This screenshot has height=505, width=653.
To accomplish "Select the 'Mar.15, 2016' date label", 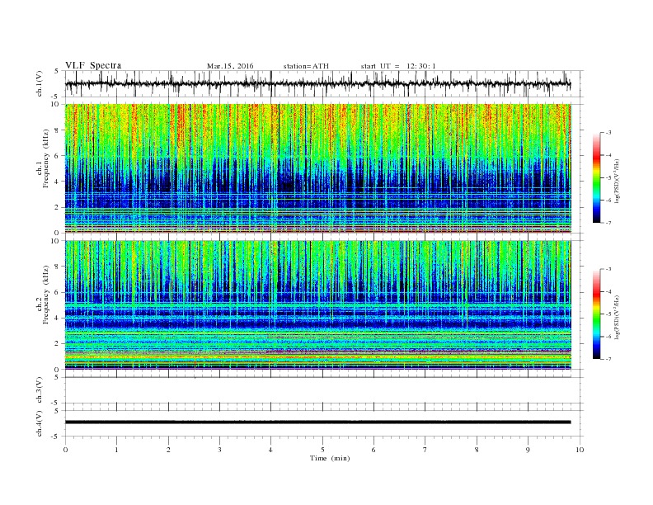I will (230, 66).
